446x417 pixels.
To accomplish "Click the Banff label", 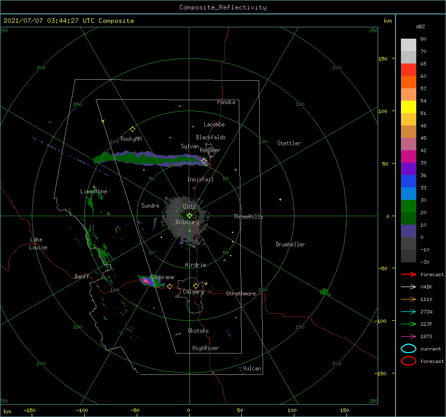I will coord(82,276).
